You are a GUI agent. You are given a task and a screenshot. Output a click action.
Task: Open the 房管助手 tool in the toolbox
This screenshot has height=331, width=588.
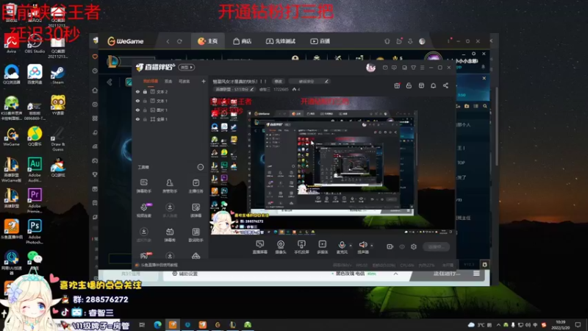pos(170,185)
